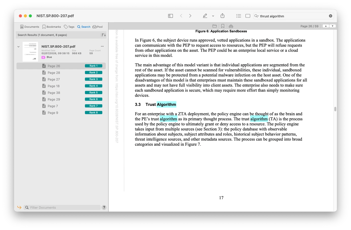
Task: Click the share button
Action: tap(223, 16)
